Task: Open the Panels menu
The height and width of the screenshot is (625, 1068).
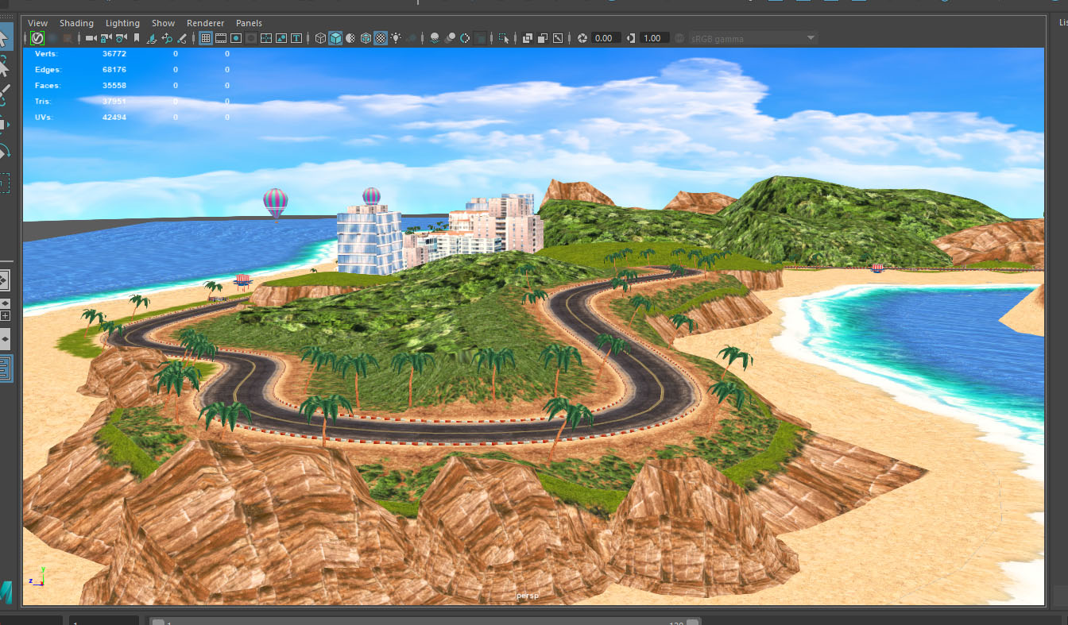Action: [x=249, y=23]
